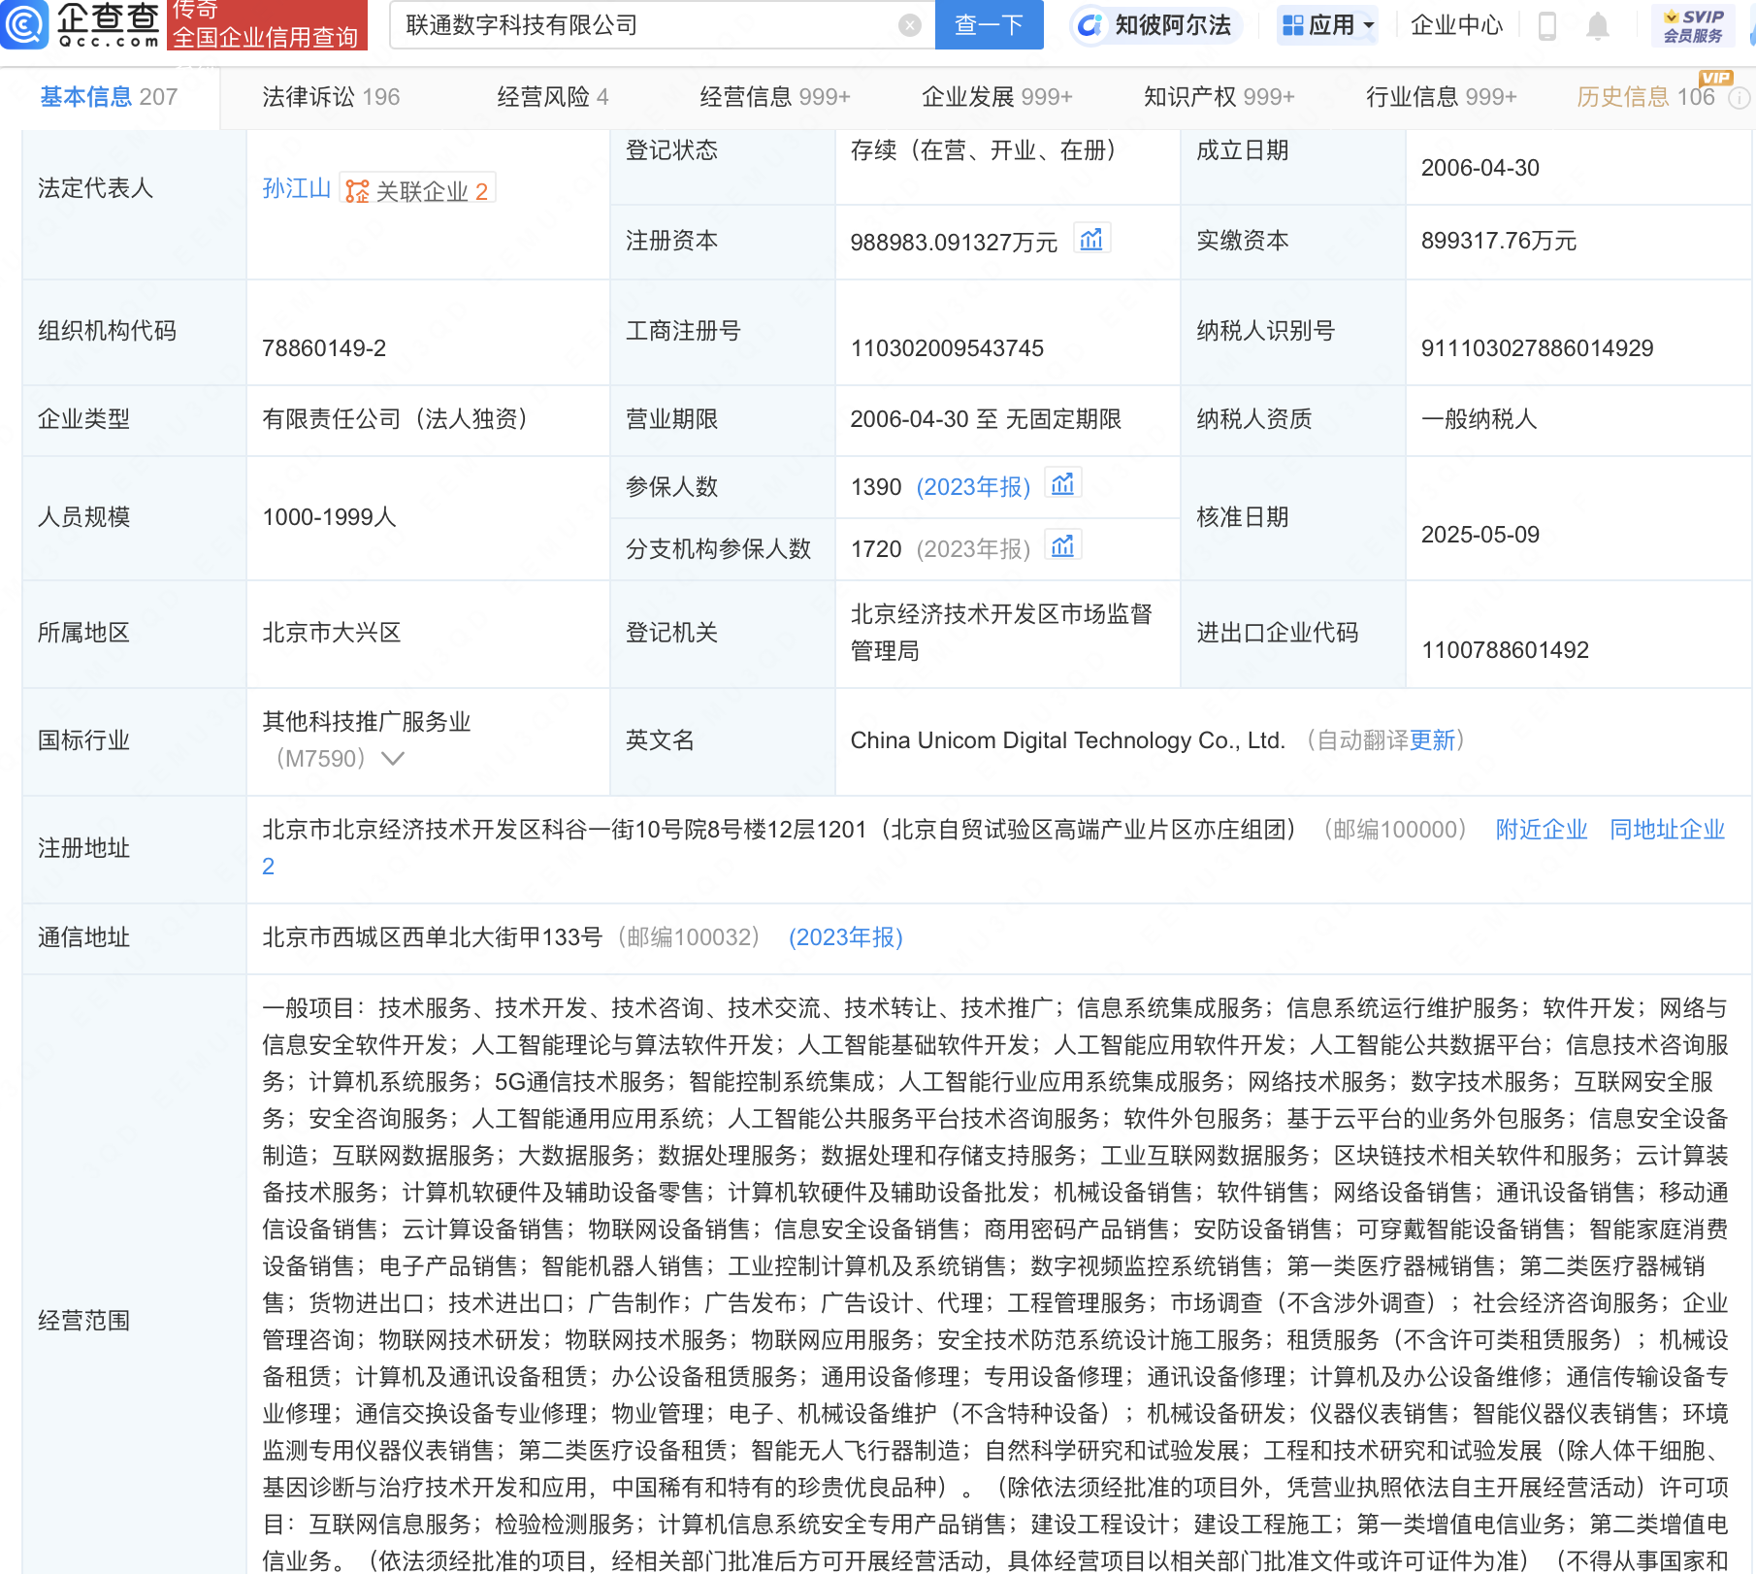This screenshot has width=1756, height=1574.
Task: Switch to the 法律诉讼 tab
Action: pos(330,96)
